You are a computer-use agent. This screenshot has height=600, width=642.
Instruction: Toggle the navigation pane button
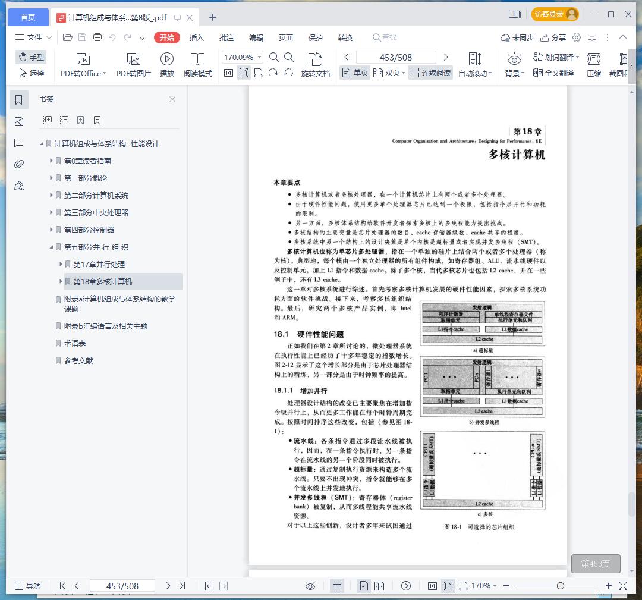27,586
